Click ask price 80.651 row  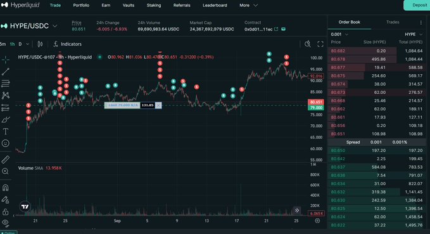pos(377,134)
